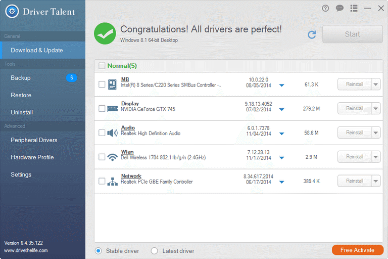Click the 61.3 K size value

311,84
